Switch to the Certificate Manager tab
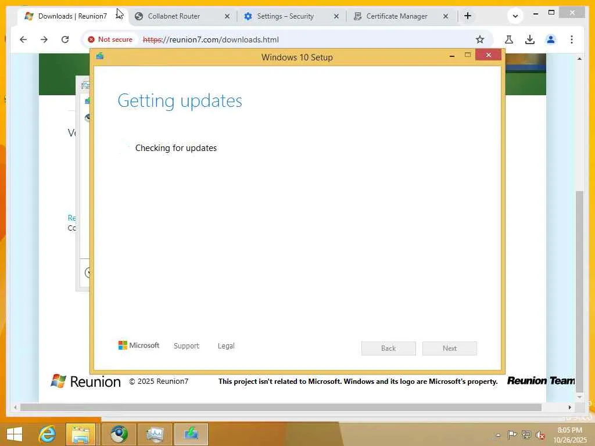595x446 pixels. point(396,16)
